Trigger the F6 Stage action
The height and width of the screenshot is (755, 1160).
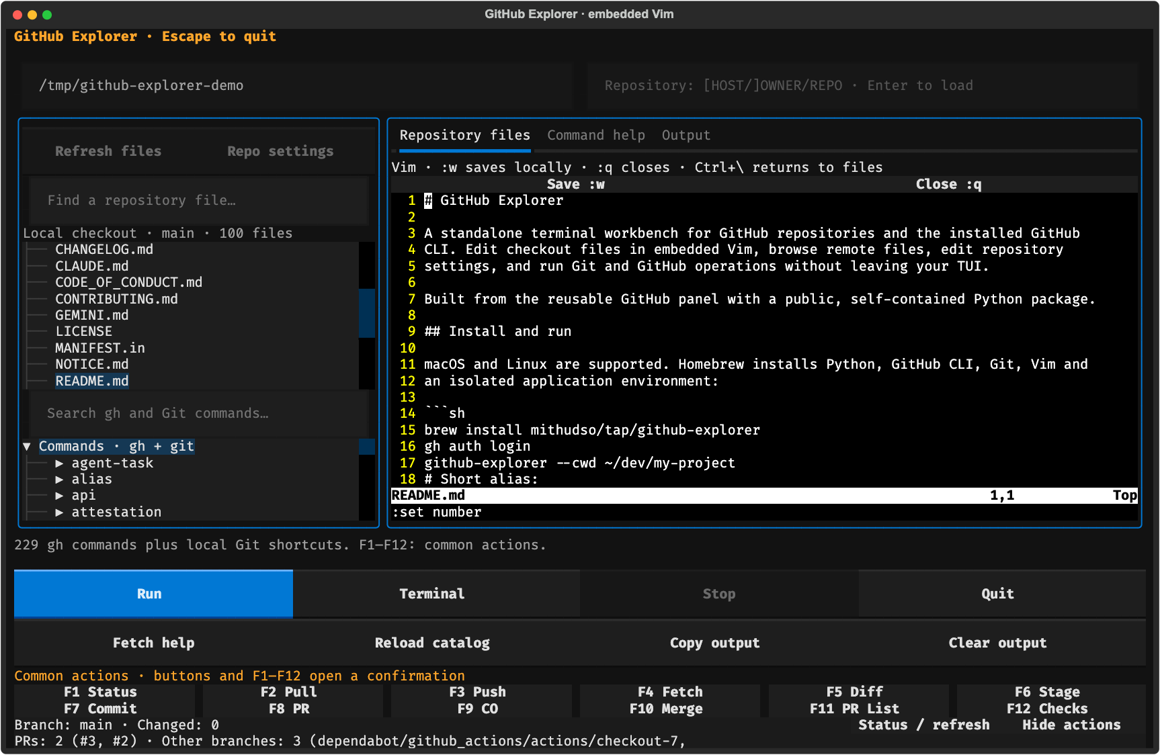(x=1048, y=693)
